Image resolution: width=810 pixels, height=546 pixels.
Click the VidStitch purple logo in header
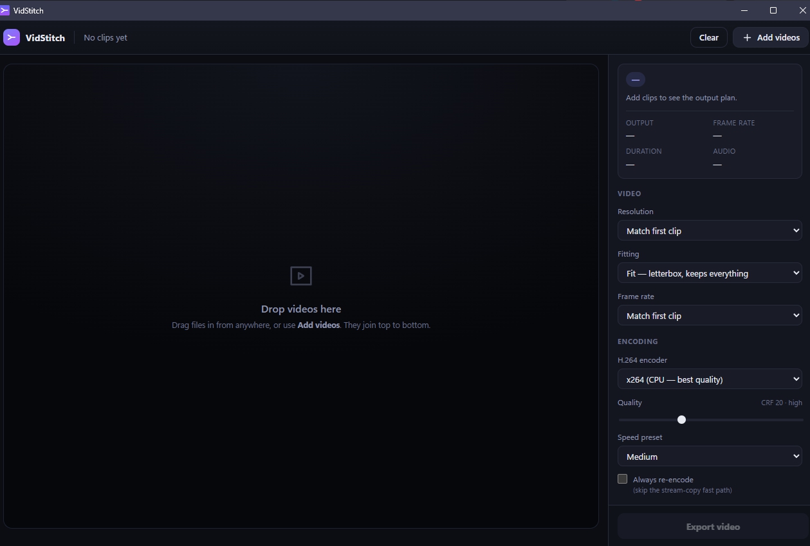point(12,37)
